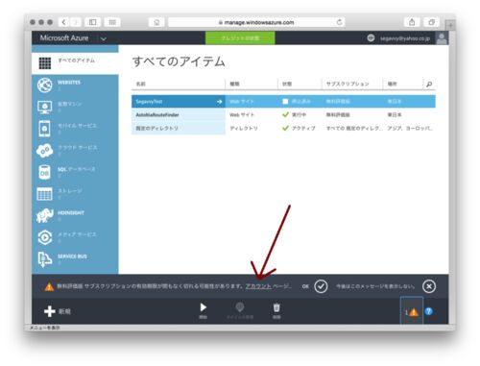The width and height of the screenshot is (480, 366).
Task: Open the mobile services phone icon
Action: click(x=44, y=129)
